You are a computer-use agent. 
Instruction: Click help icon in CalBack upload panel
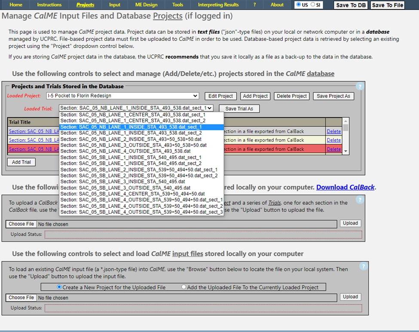360,200
